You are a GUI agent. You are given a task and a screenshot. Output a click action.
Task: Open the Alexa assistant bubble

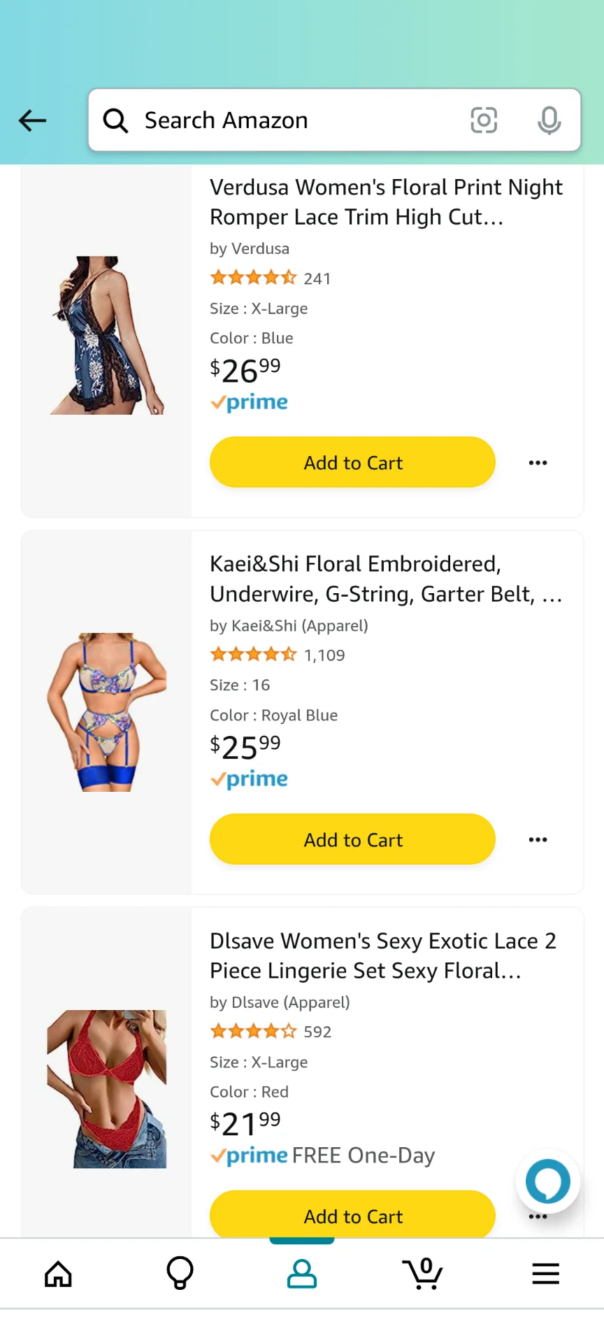click(548, 1181)
